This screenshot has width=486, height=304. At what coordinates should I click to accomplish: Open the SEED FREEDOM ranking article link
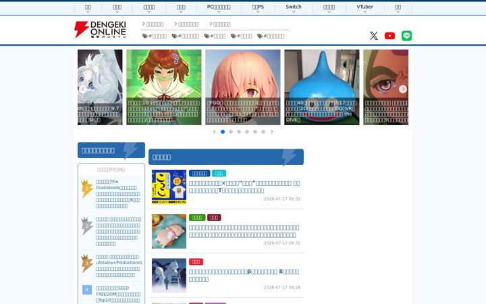(x=118, y=294)
